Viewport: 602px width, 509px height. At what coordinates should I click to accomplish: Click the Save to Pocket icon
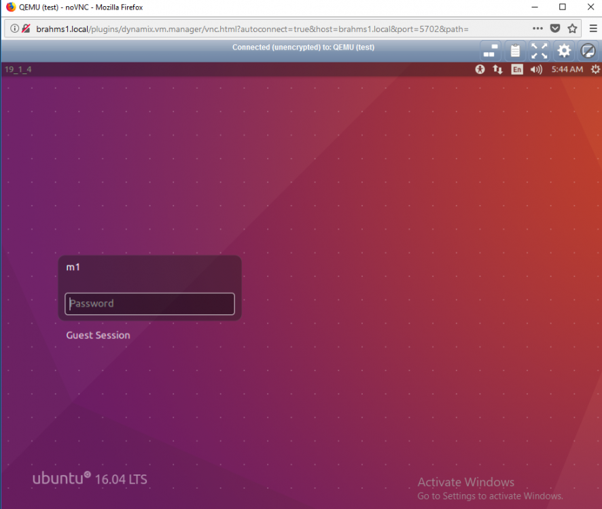[x=554, y=29]
